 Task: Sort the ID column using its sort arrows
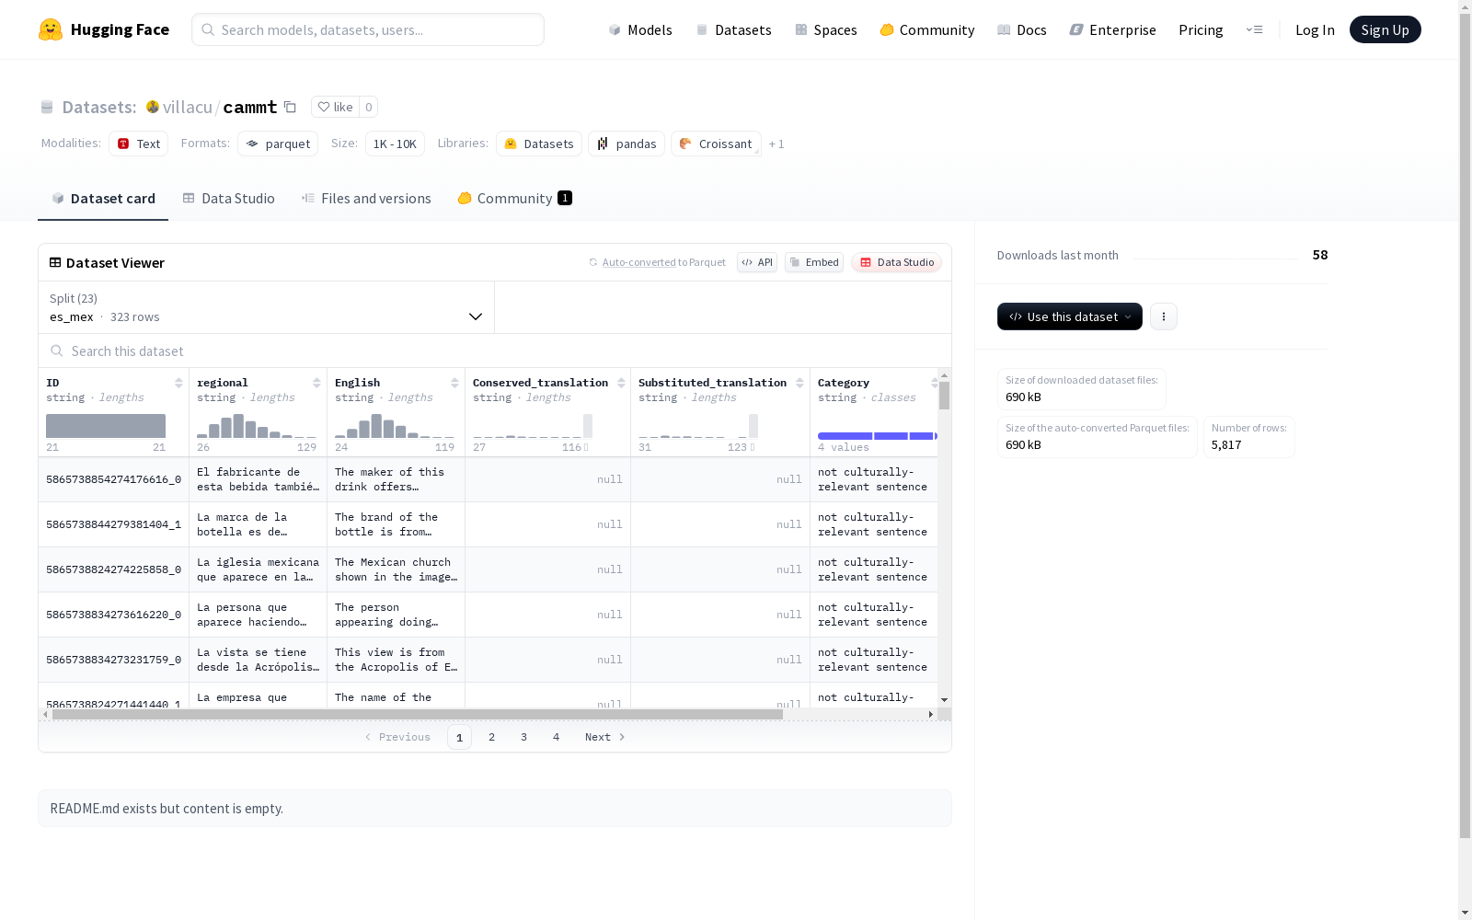point(178,383)
